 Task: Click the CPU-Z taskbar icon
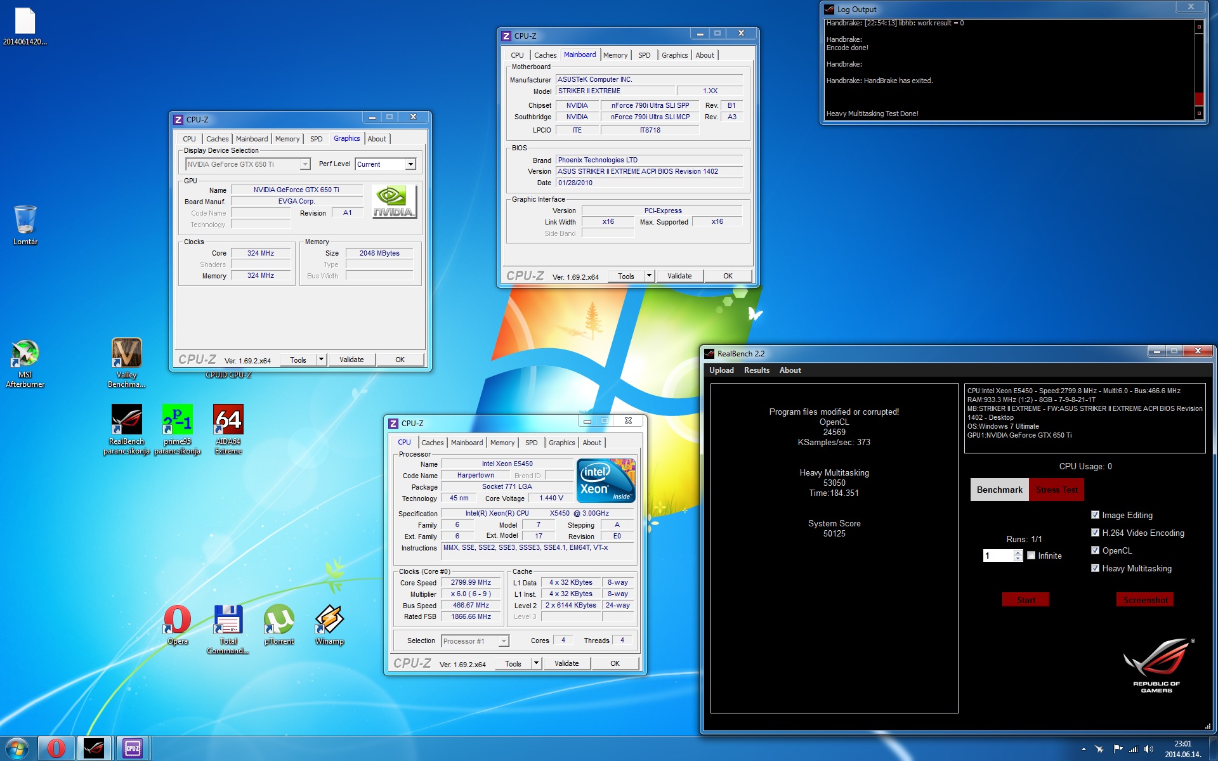click(133, 748)
